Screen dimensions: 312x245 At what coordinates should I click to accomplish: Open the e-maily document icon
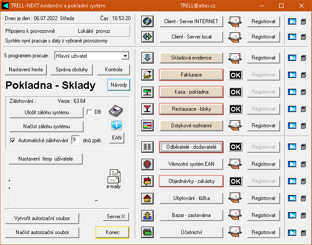(114, 176)
